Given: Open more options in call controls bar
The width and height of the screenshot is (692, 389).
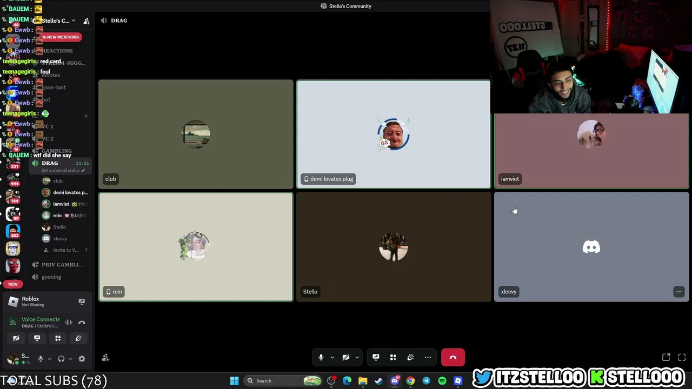Looking at the screenshot, I should [x=428, y=357].
